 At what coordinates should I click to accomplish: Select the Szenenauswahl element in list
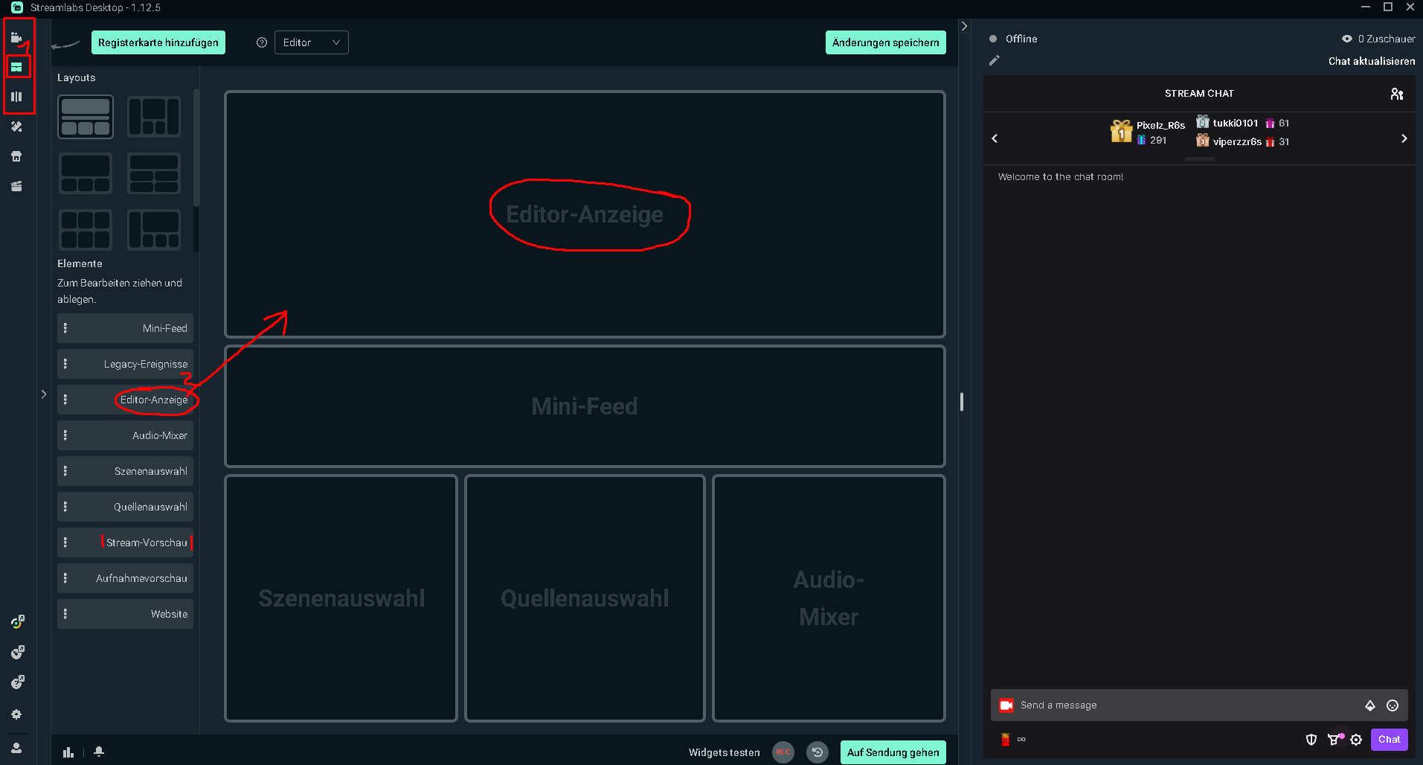click(125, 471)
